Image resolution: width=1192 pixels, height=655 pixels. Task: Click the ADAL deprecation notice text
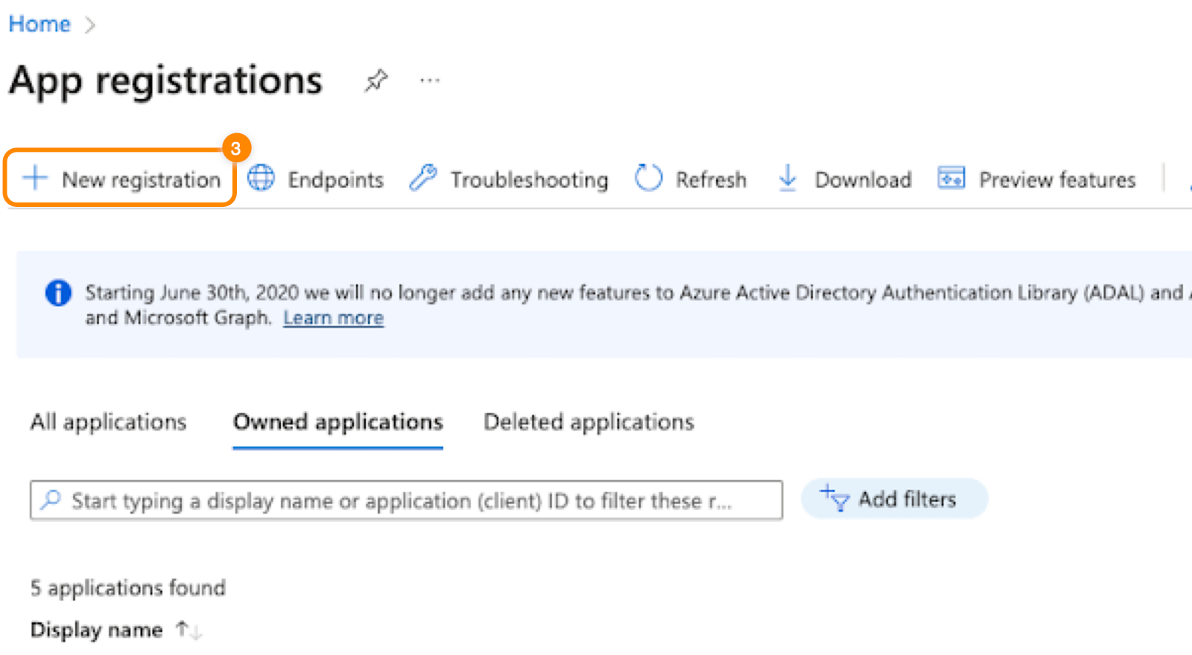638,305
